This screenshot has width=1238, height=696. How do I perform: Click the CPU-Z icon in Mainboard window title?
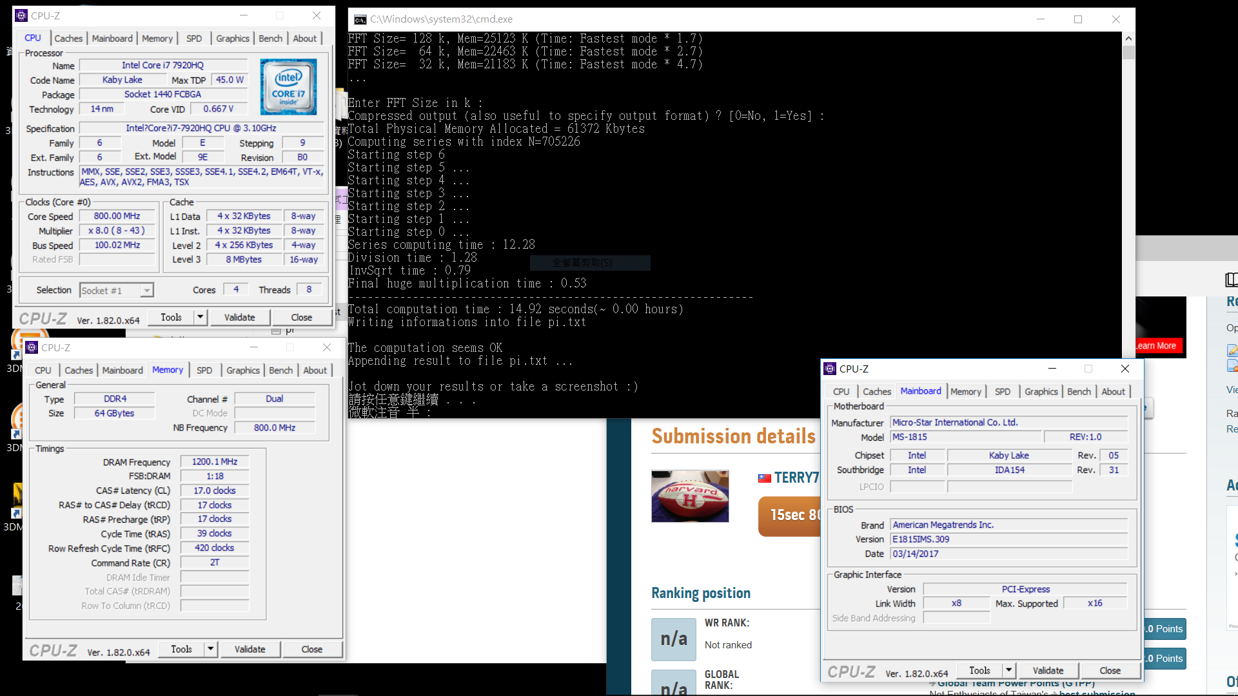[x=830, y=369]
